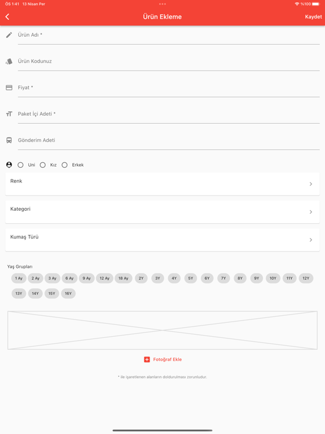Go back using the arrow icon

coord(7,16)
